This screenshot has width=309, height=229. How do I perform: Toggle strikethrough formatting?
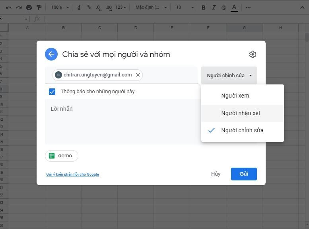[x=224, y=8]
